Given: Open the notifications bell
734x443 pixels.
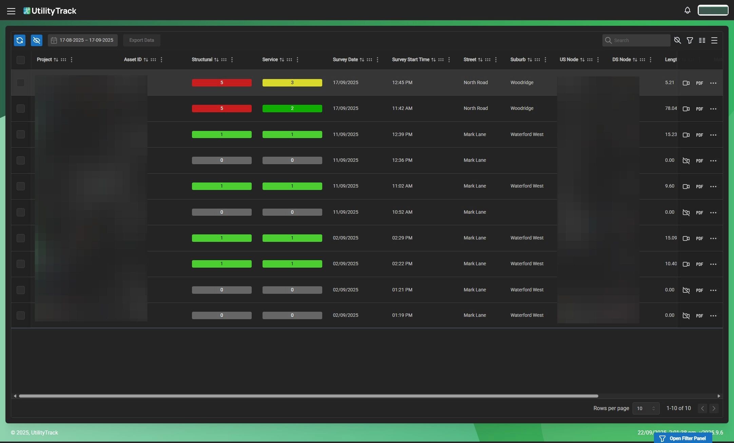Looking at the screenshot, I should coord(687,11).
